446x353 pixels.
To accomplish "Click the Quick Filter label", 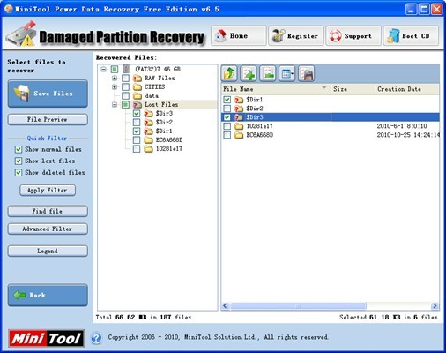I will coord(47,139).
